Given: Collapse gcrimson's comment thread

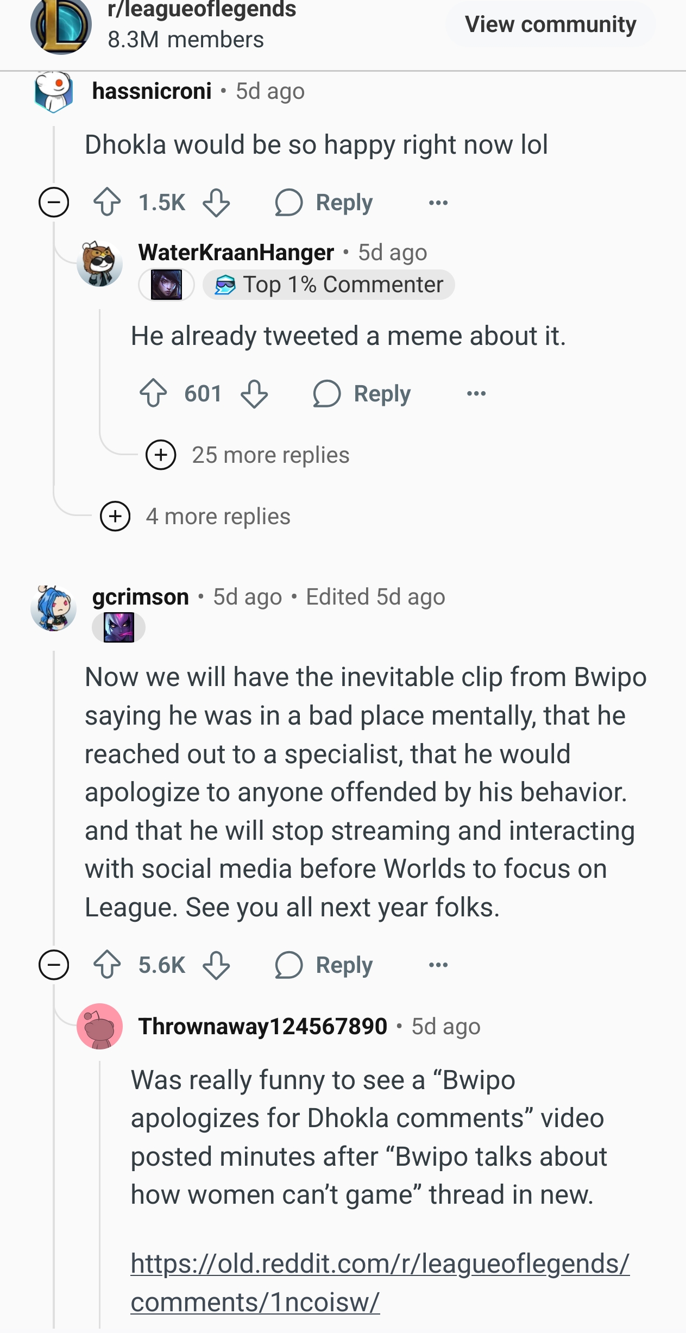Looking at the screenshot, I should (54, 965).
